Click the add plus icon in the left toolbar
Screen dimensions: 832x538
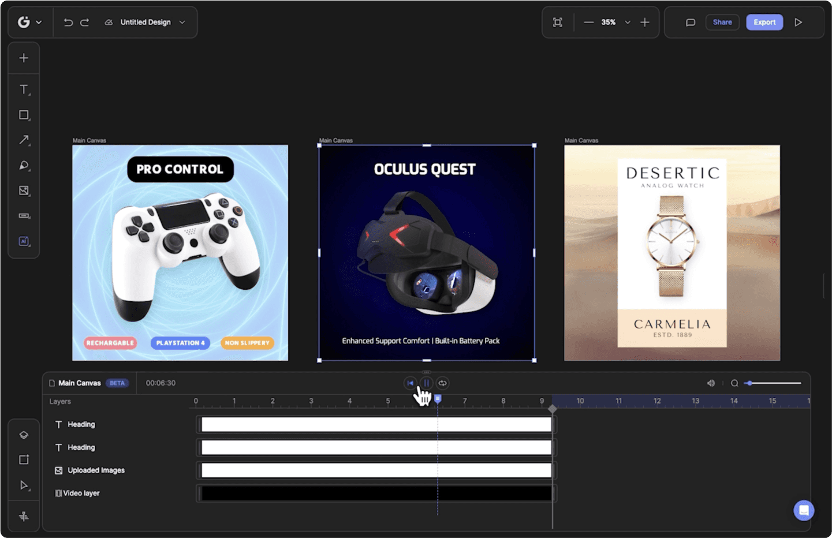[24, 58]
